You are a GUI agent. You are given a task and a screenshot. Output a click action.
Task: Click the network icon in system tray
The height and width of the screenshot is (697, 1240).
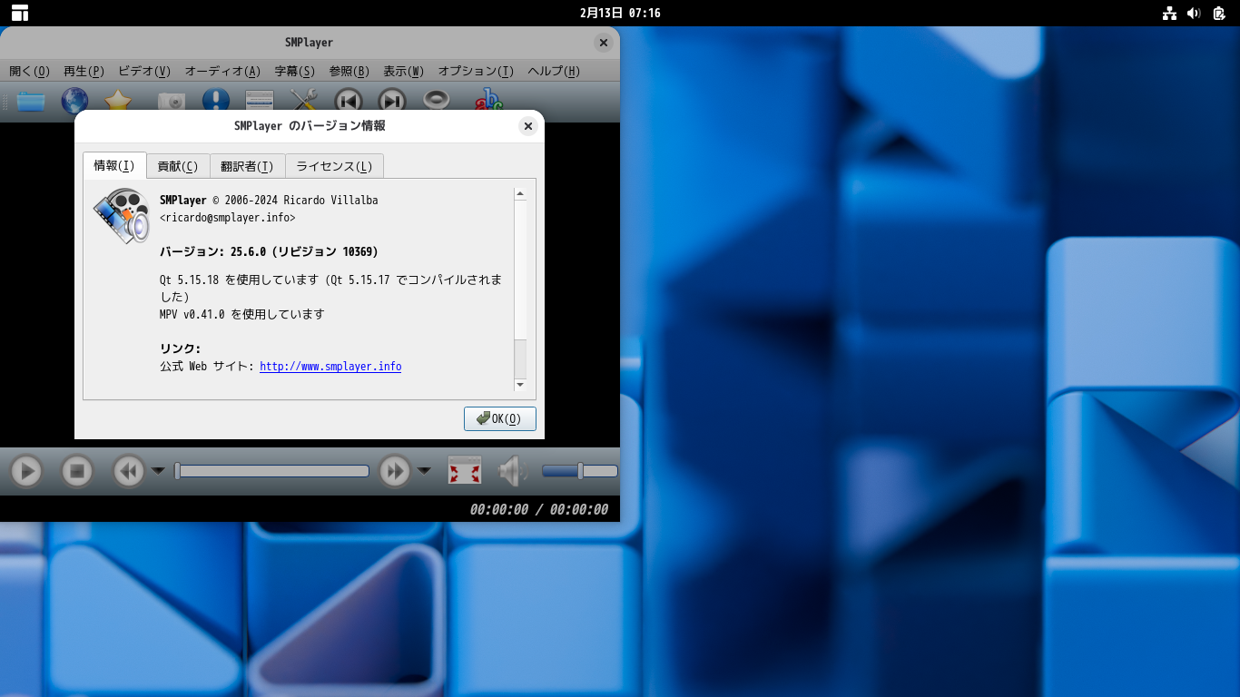1170,13
